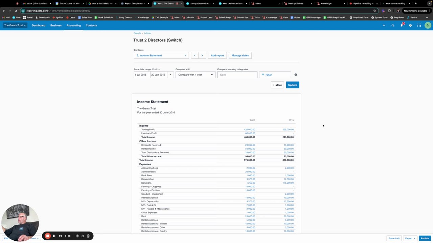
Task: Open the Xero bookmark
Action: pyautogui.click(x=16, y=18)
